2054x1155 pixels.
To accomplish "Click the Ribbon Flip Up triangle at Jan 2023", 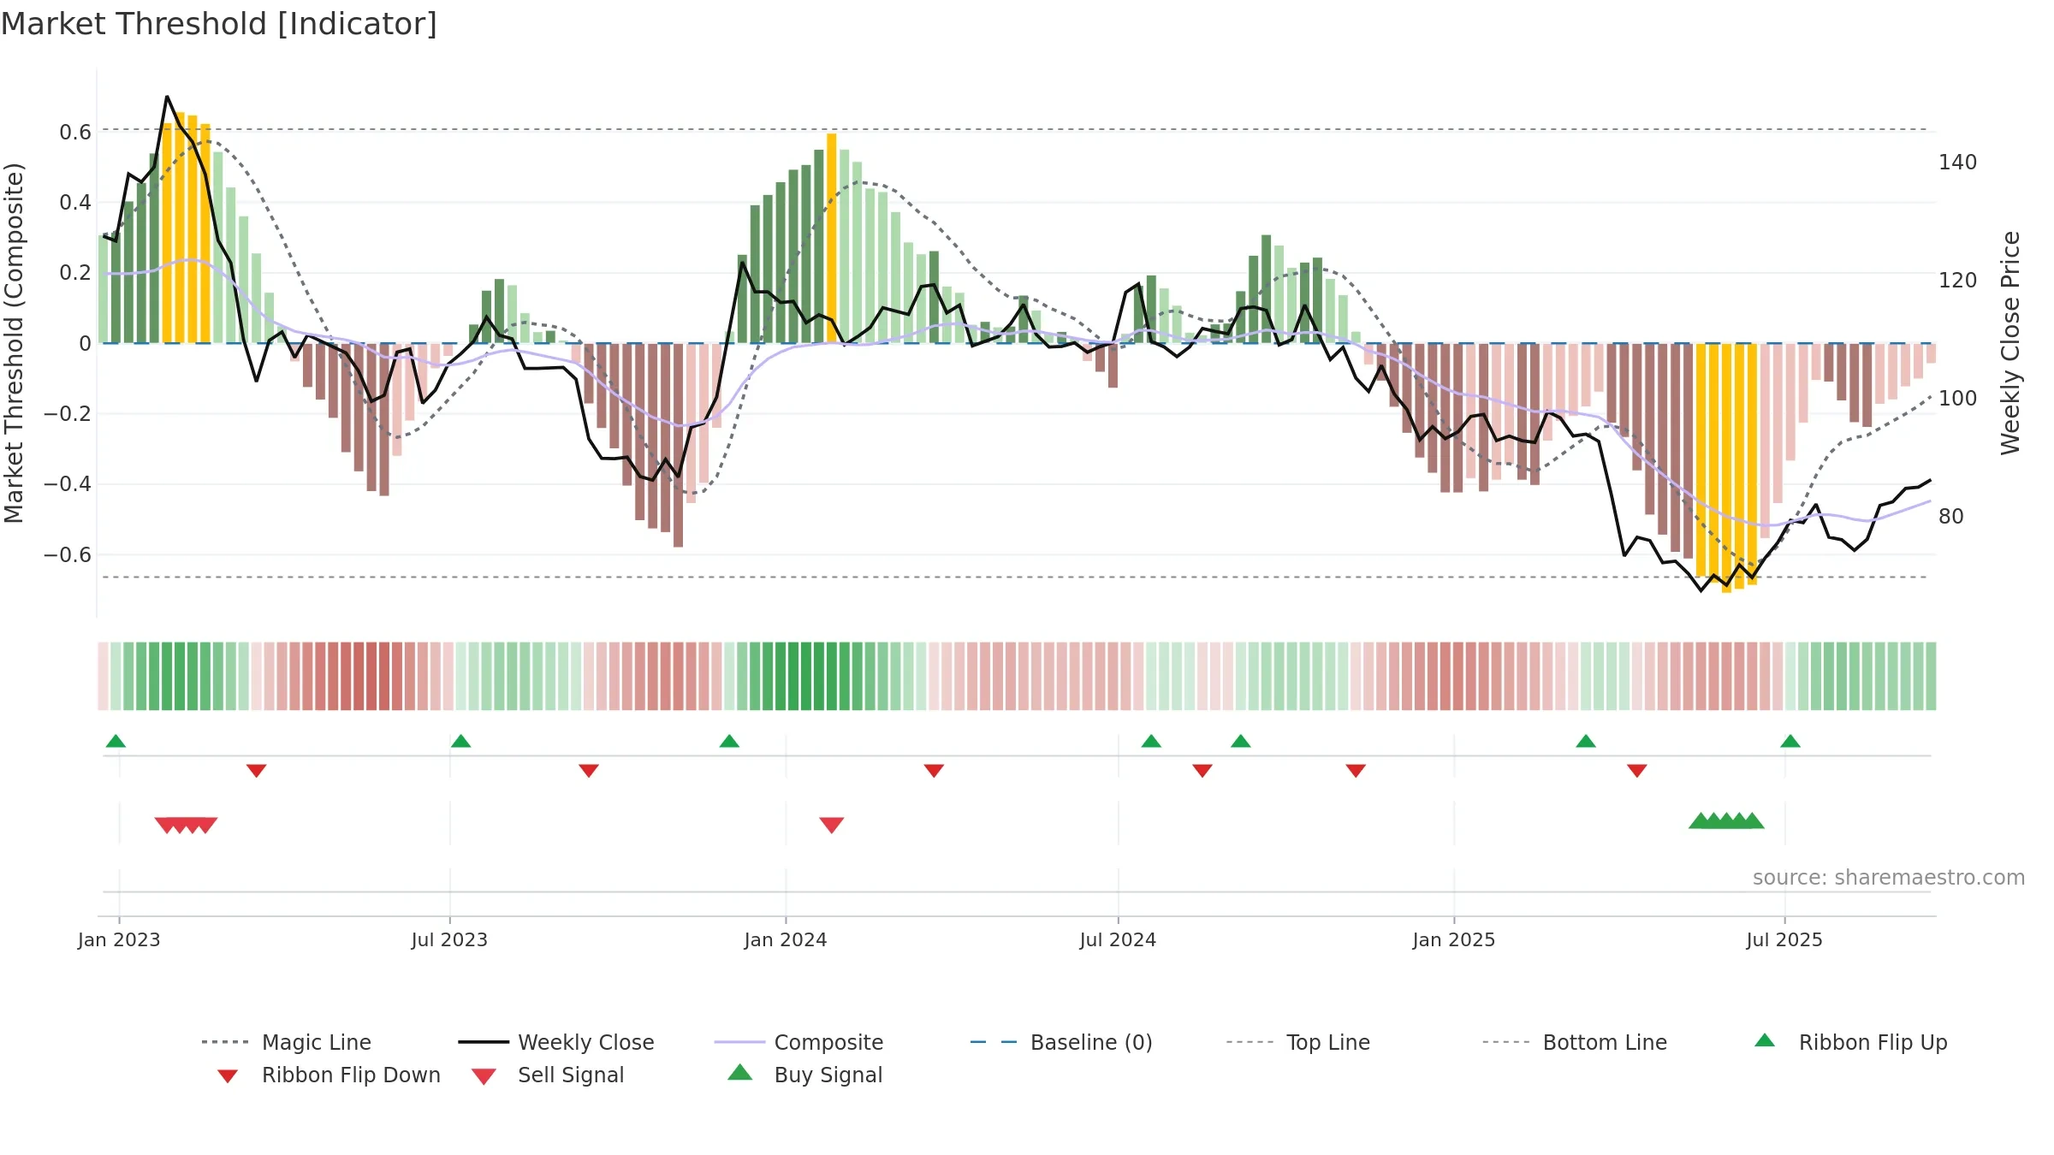I will point(116,741).
